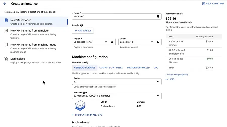The image size is (227, 127).
Task: Open the Marketplace option
Action: click(34, 61)
